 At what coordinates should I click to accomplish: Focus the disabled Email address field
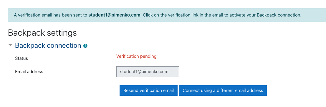click(148, 72)
